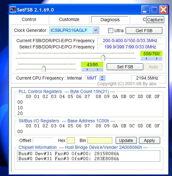The width and height of the screenshot is (172, 176).
Task: Switch to the Customize tab
Action: (x=69, y=19)
